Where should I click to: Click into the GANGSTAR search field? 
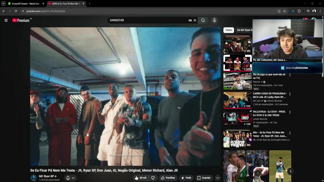148,20
